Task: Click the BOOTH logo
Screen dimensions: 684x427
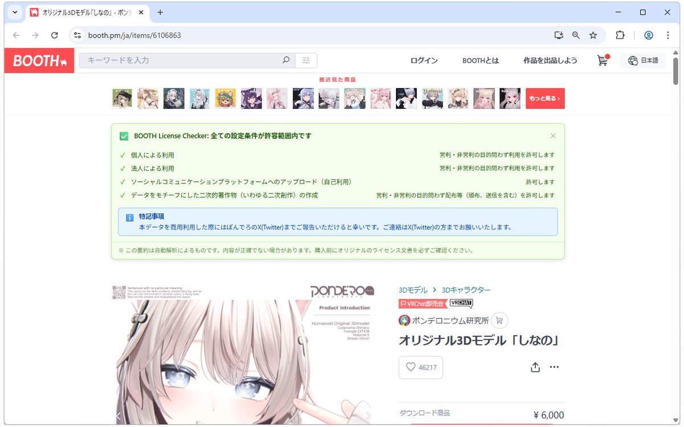Action: tap(39, 61)
